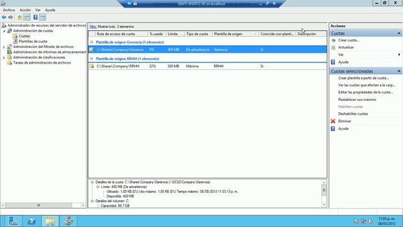
Task: Sort by Plantilla de origen column
Action: tap(235, 34)
